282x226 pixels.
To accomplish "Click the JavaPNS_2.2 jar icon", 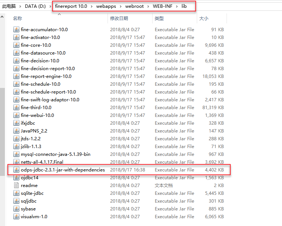I will (16, 131).
